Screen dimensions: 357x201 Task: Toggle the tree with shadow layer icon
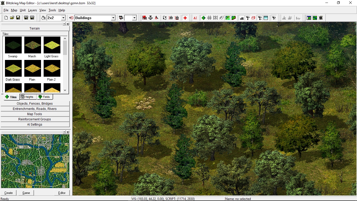coord(260,18)
